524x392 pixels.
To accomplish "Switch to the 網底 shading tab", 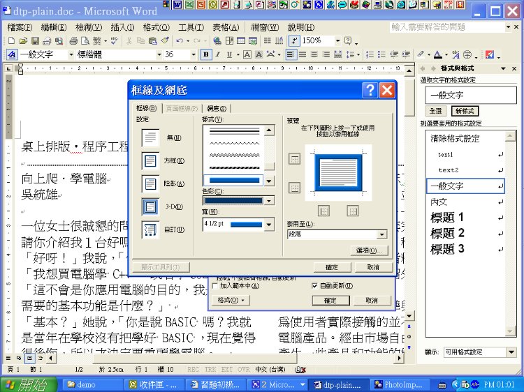I will [217, 108].
